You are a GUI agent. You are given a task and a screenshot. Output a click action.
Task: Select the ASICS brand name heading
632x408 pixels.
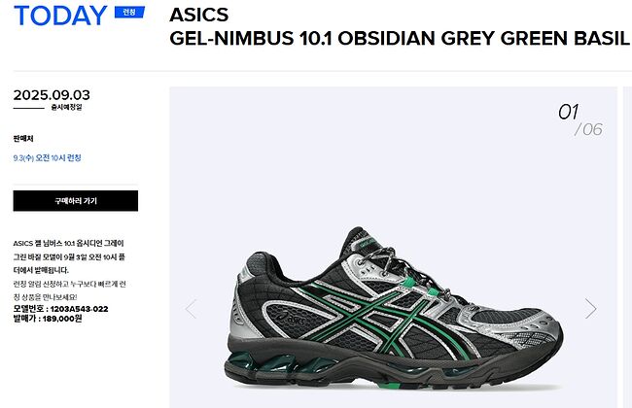click(199, 15)
